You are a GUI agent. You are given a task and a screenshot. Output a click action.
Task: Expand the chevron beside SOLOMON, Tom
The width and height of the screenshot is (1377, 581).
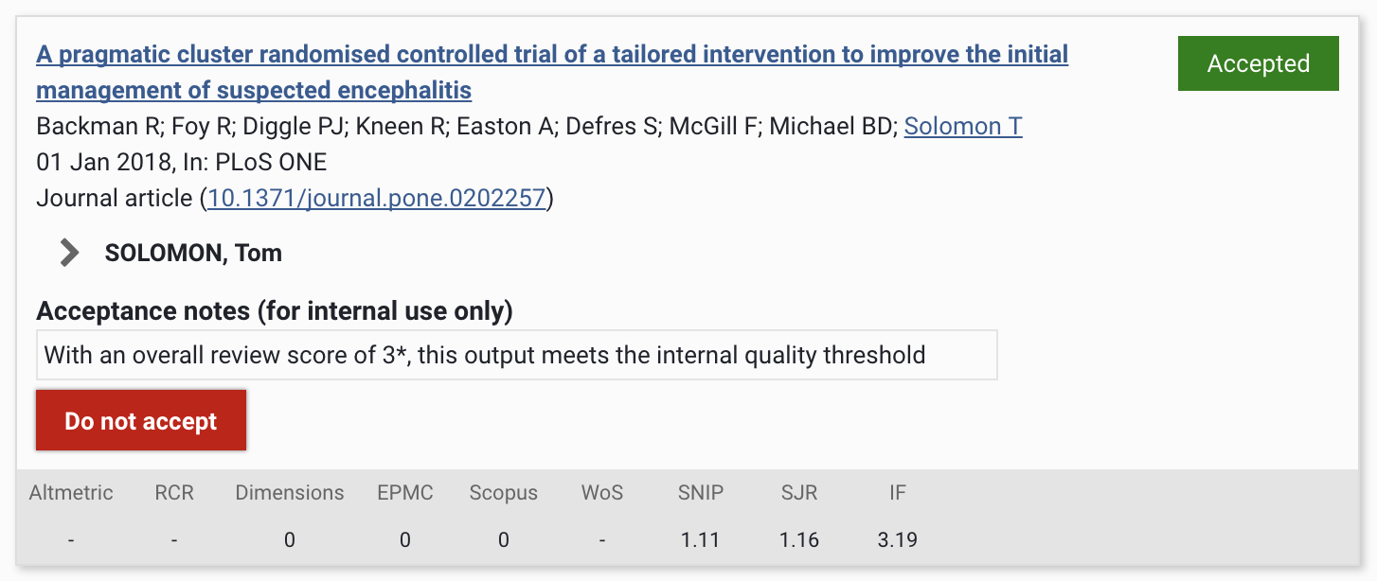(69, 253)
